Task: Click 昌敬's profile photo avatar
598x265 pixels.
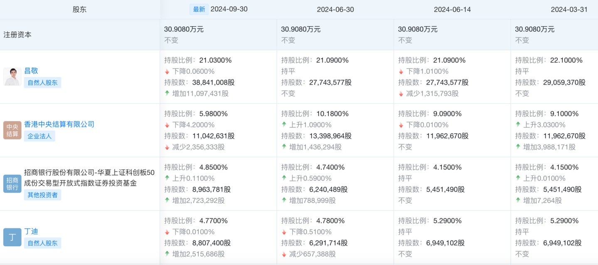Action: coord(12,77)
